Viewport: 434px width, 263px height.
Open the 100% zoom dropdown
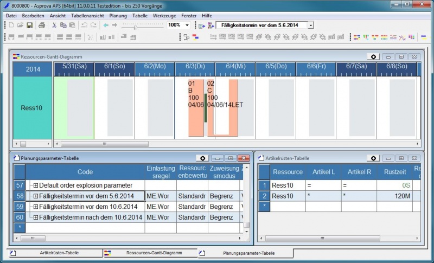point(187,25)
